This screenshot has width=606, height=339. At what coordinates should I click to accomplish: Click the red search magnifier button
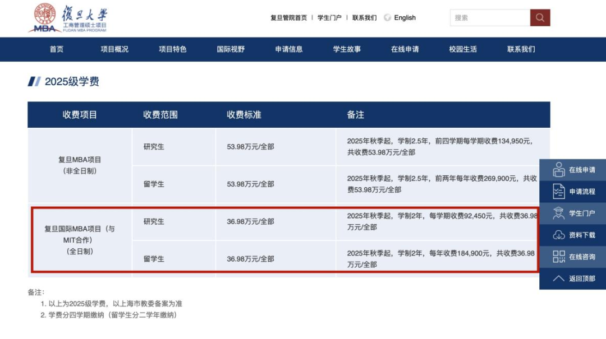540,18
